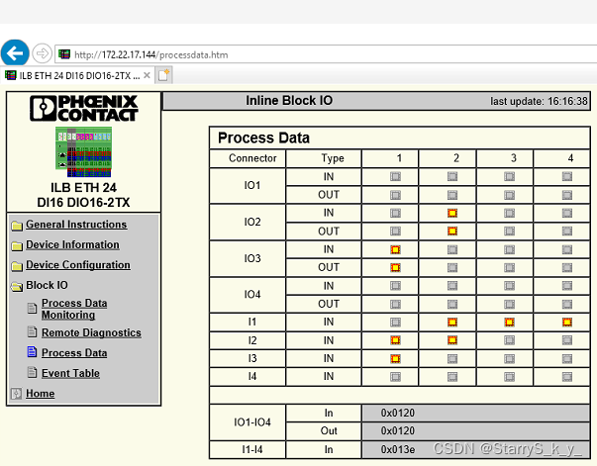
Task: Click active IO3 IN channel 1 indicator
Action: coord(396,249)
